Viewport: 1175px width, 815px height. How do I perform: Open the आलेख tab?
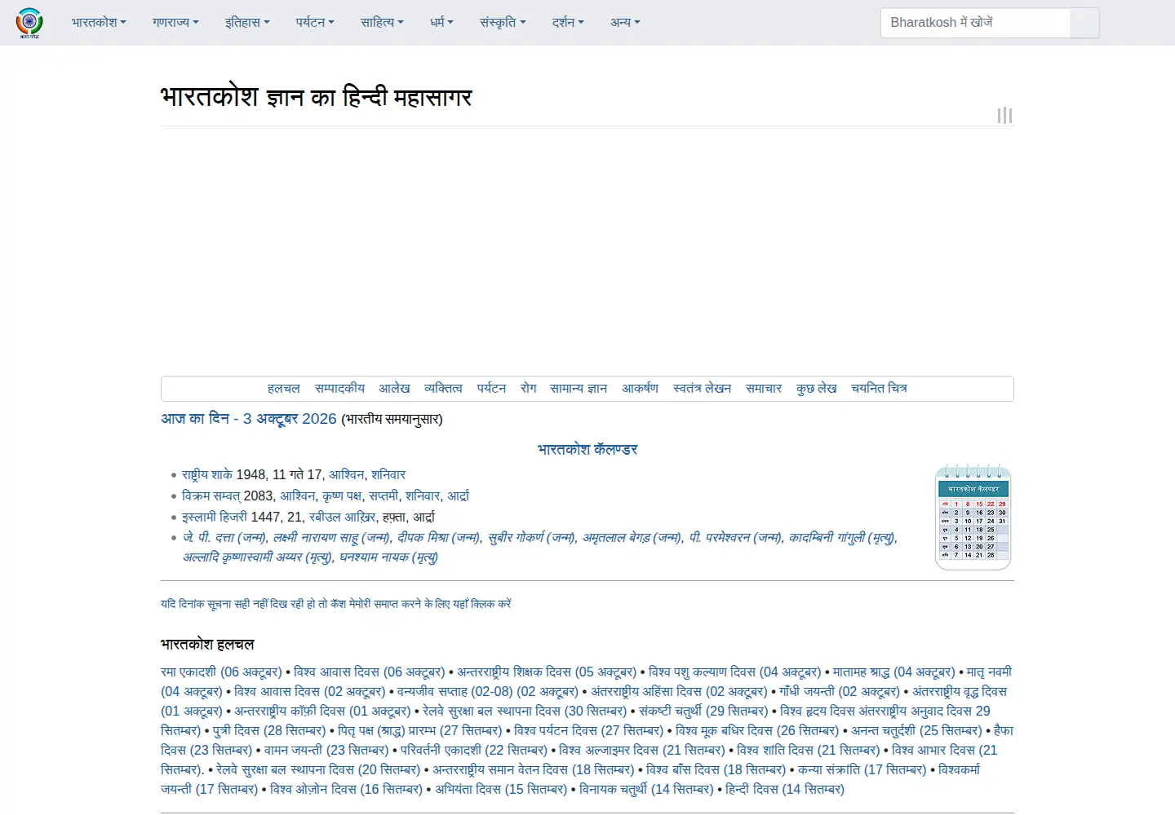pyautogui.click(x=394, y=389)
